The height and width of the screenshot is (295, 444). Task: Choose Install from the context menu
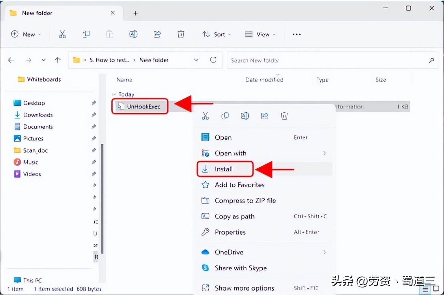[x=224, y=169]
